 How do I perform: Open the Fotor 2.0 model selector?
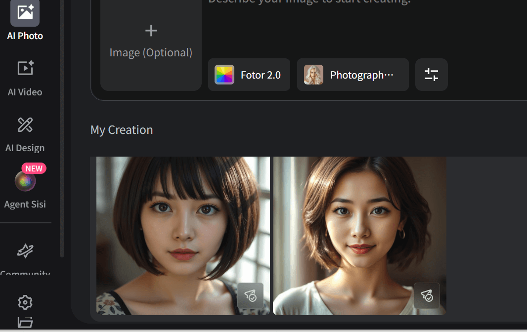[x=249, y=75]
